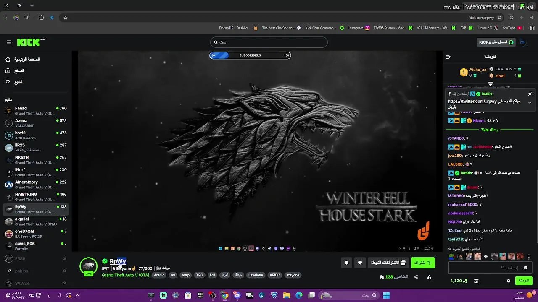
Task: Click the mtrp tag
Action: click(185, 275)
